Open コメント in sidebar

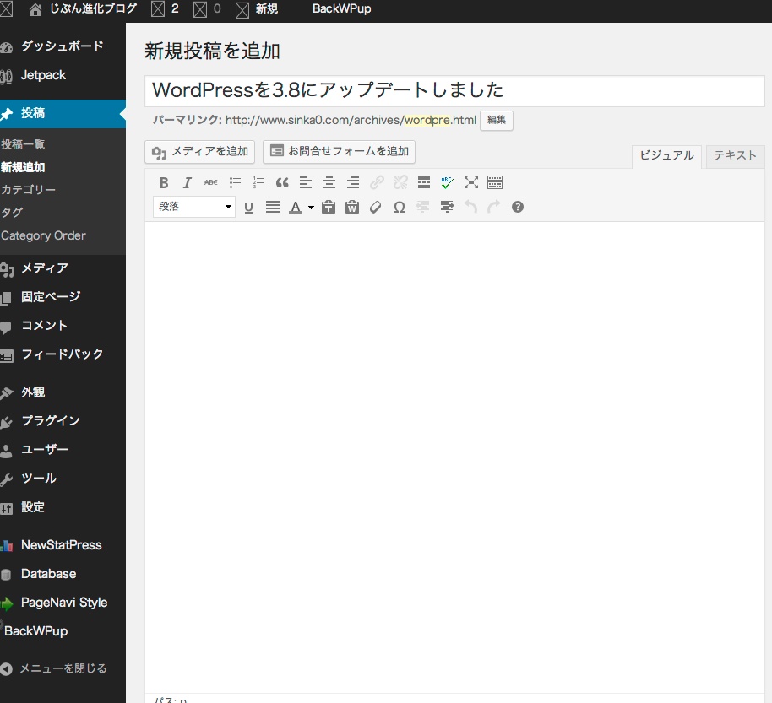63,326
